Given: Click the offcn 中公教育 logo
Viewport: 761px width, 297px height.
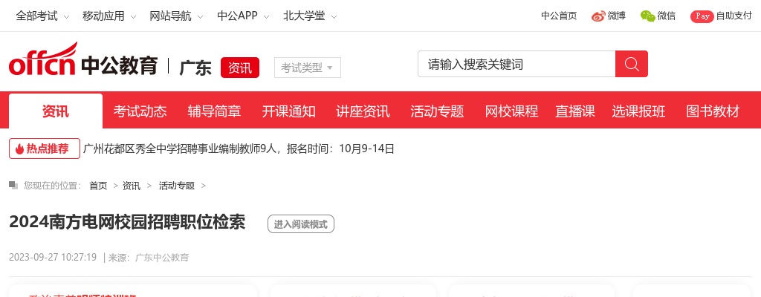Looking at the screenshot, I should click(83, 62).
